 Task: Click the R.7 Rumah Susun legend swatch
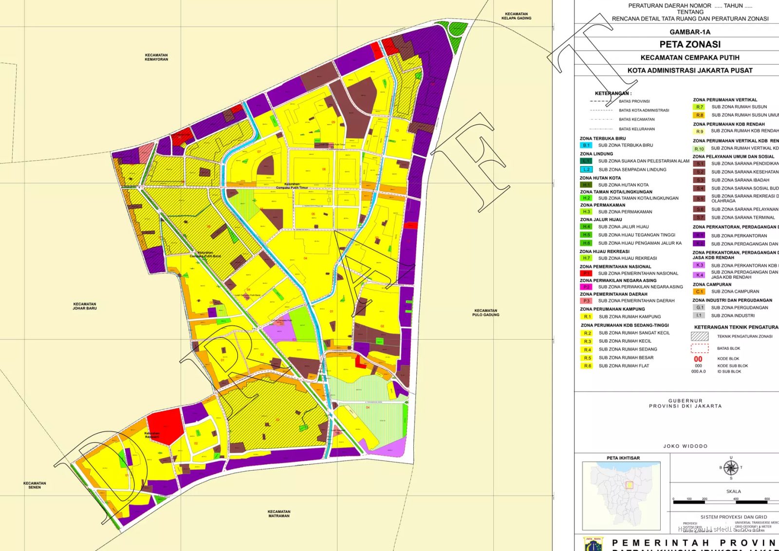pyautogui.click(x=699, y=107)
